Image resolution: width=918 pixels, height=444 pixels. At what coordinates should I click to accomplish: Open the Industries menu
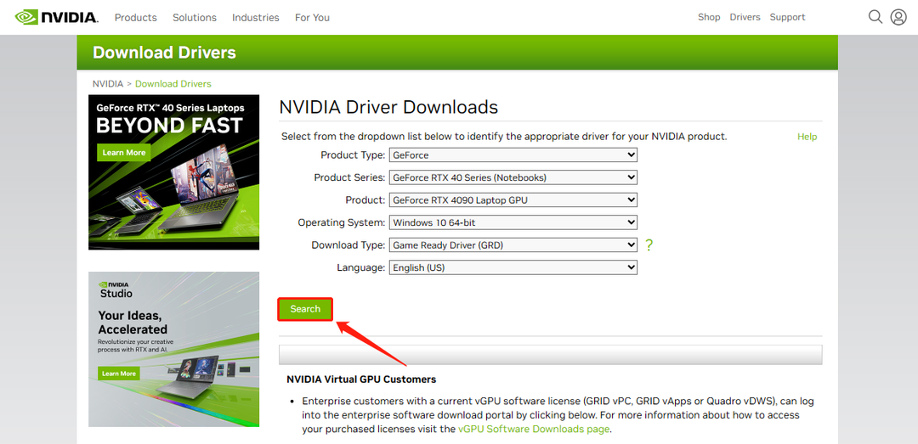256,17
